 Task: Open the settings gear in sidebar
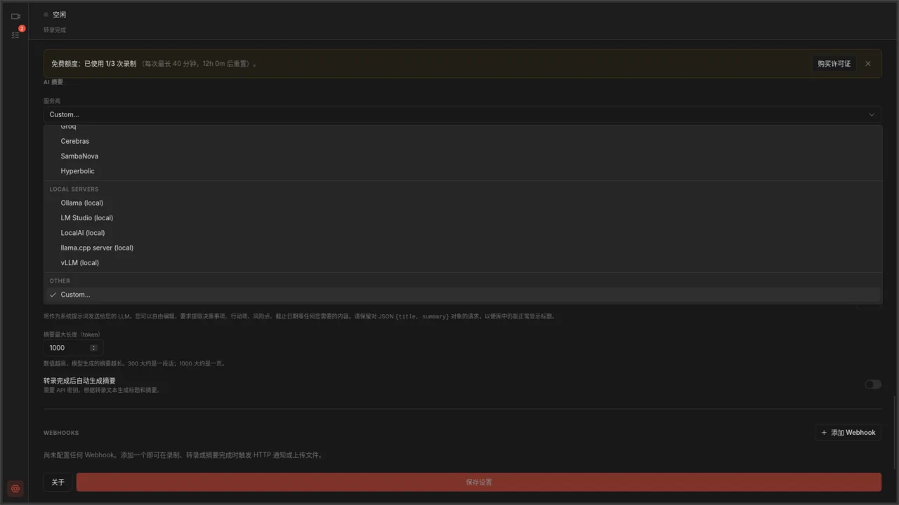[15, 489]
